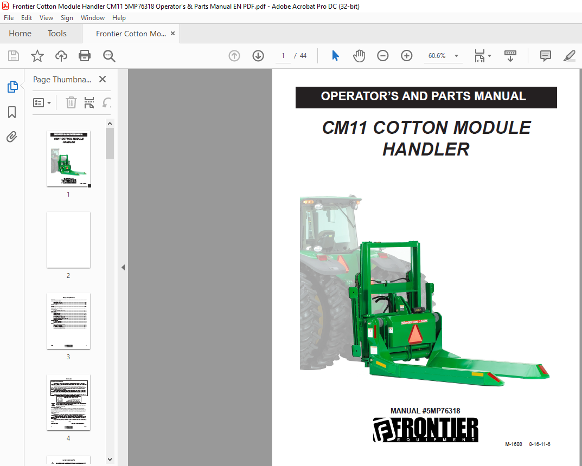
Task: Select page 1 thumbnail
Action: coord(69,159)
